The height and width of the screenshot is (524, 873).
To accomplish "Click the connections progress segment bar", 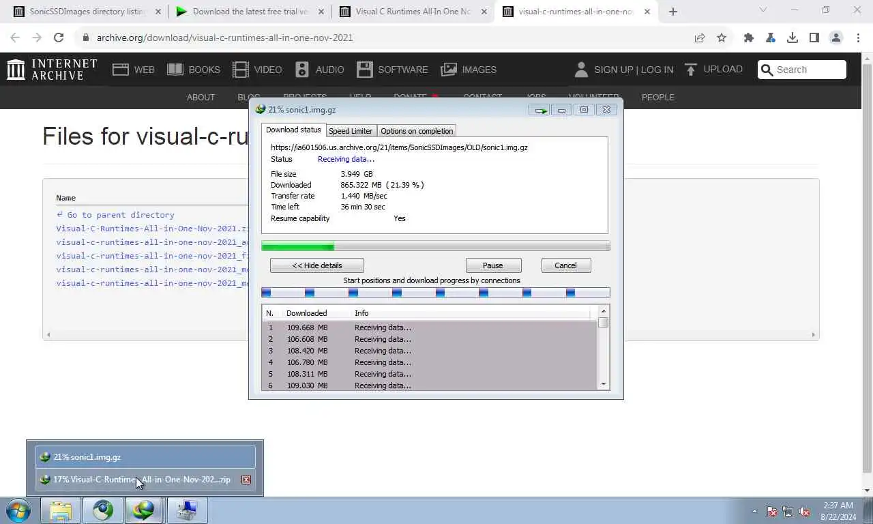I will pyautogui.click(x=436, y=293).
